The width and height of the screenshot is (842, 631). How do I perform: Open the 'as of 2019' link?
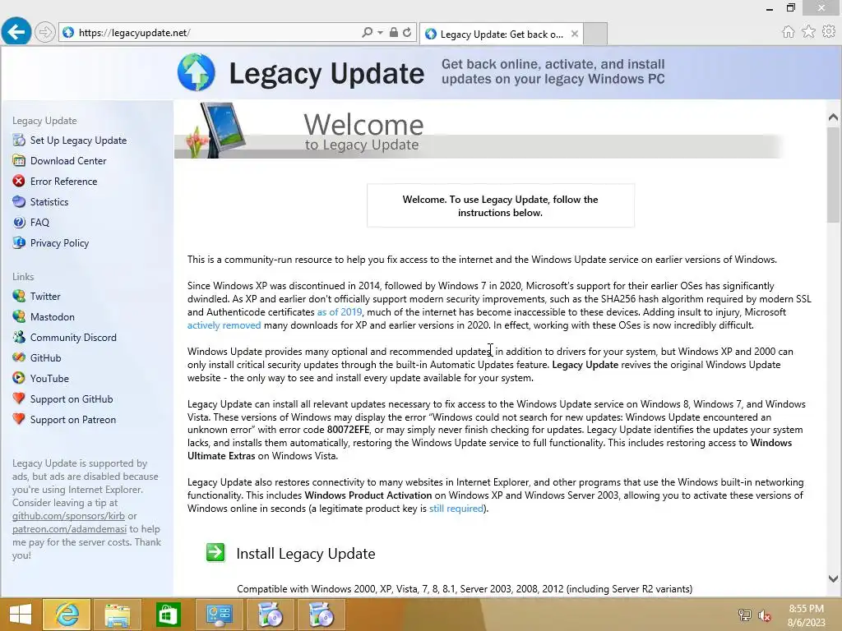click(340, 311)
